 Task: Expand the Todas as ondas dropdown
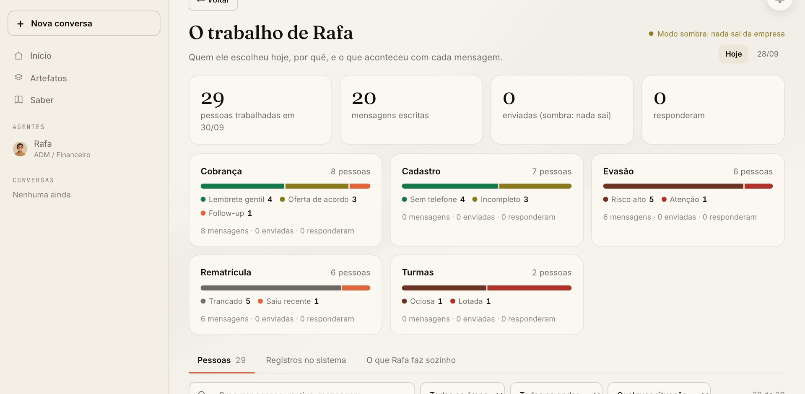click(x=556, y=390)
